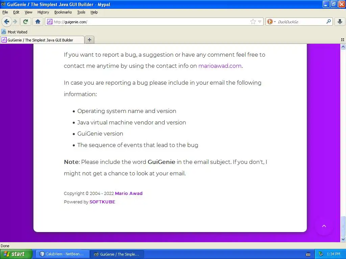Click the system tray notification icon
This screenshot has width=346, height=259.
321,254
